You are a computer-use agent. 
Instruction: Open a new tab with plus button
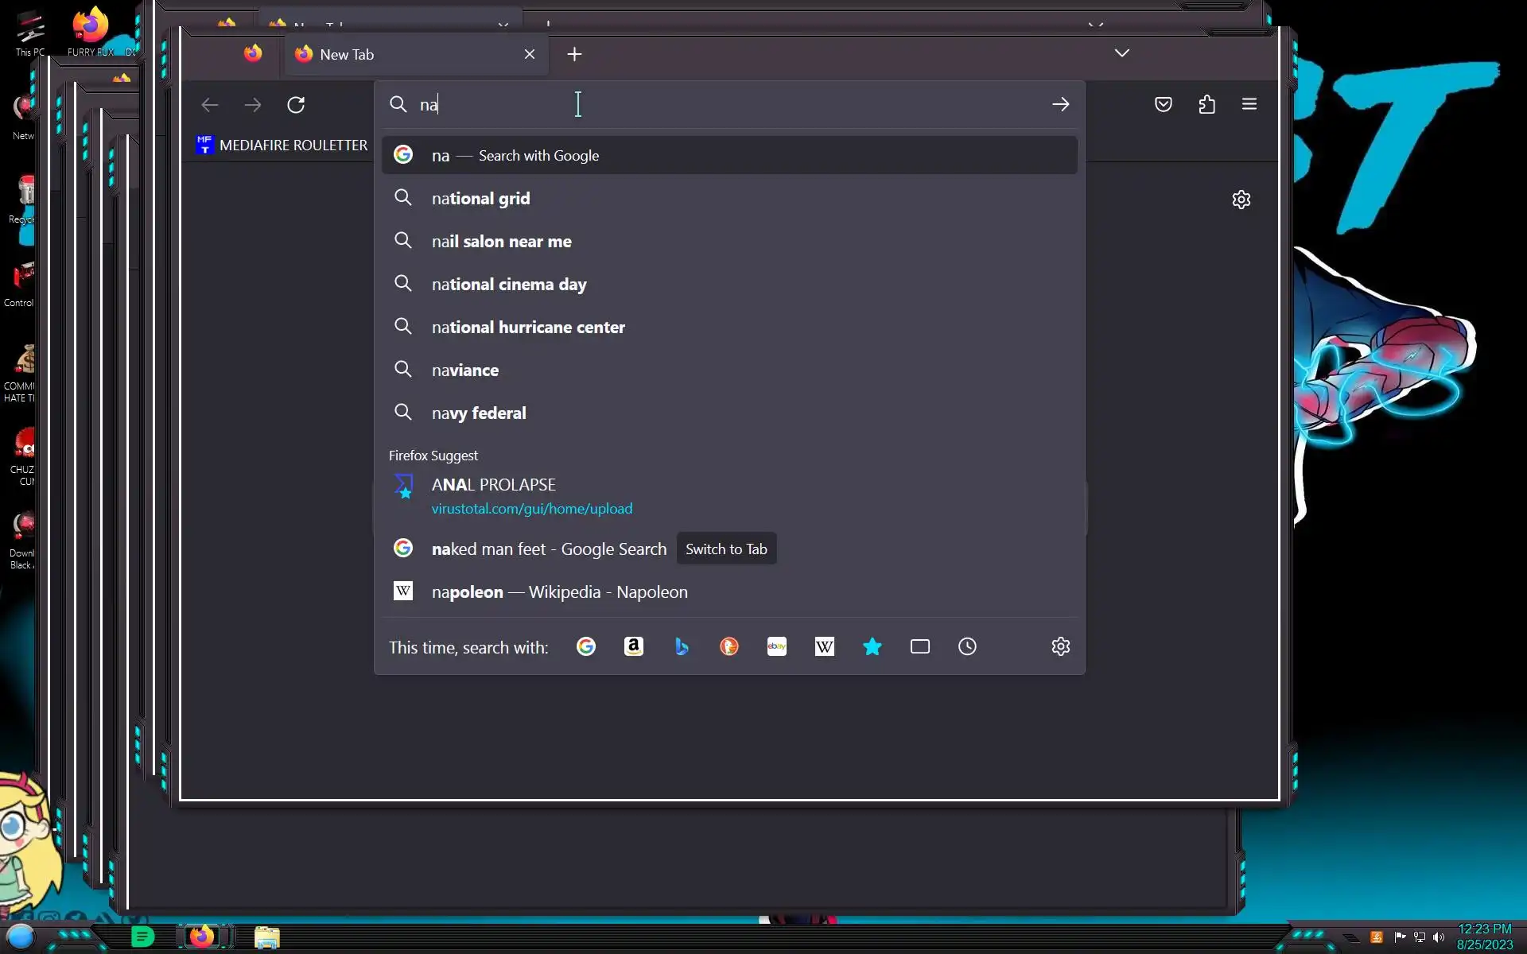tap(574, 54)
